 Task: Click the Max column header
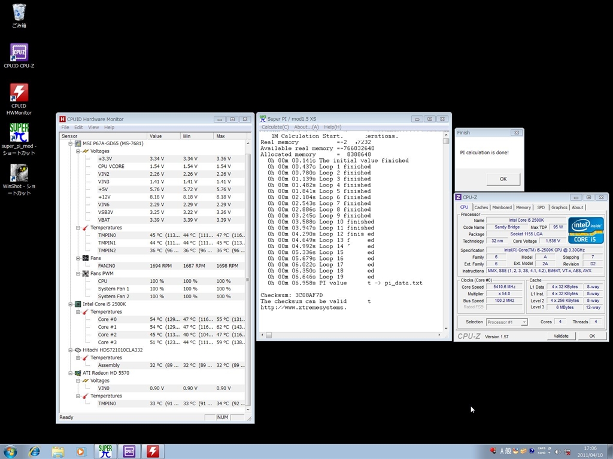point(230,136)
